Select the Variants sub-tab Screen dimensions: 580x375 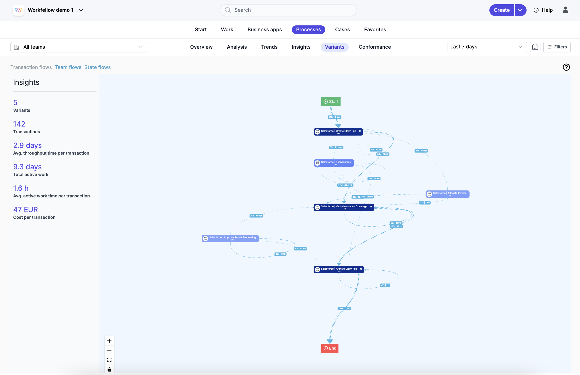335,47
